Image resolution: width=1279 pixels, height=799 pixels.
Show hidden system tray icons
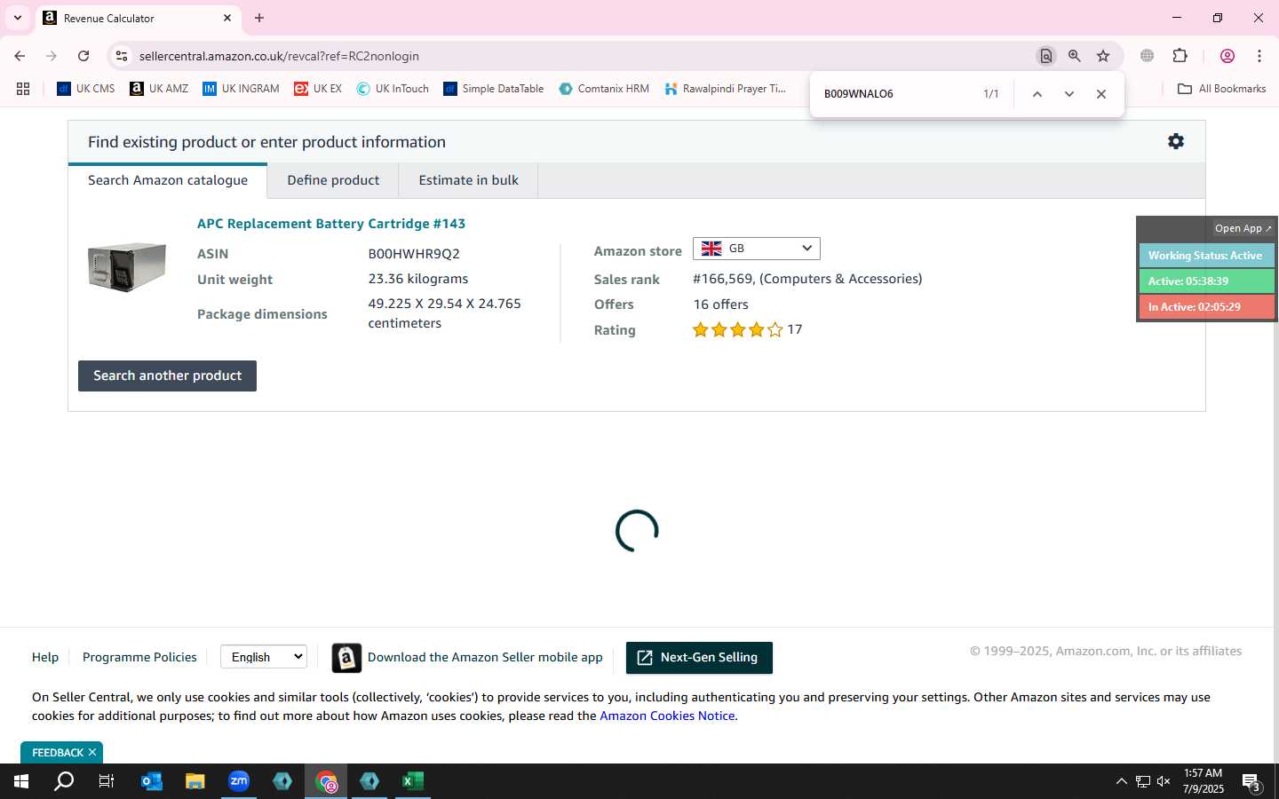(1121, 781)
